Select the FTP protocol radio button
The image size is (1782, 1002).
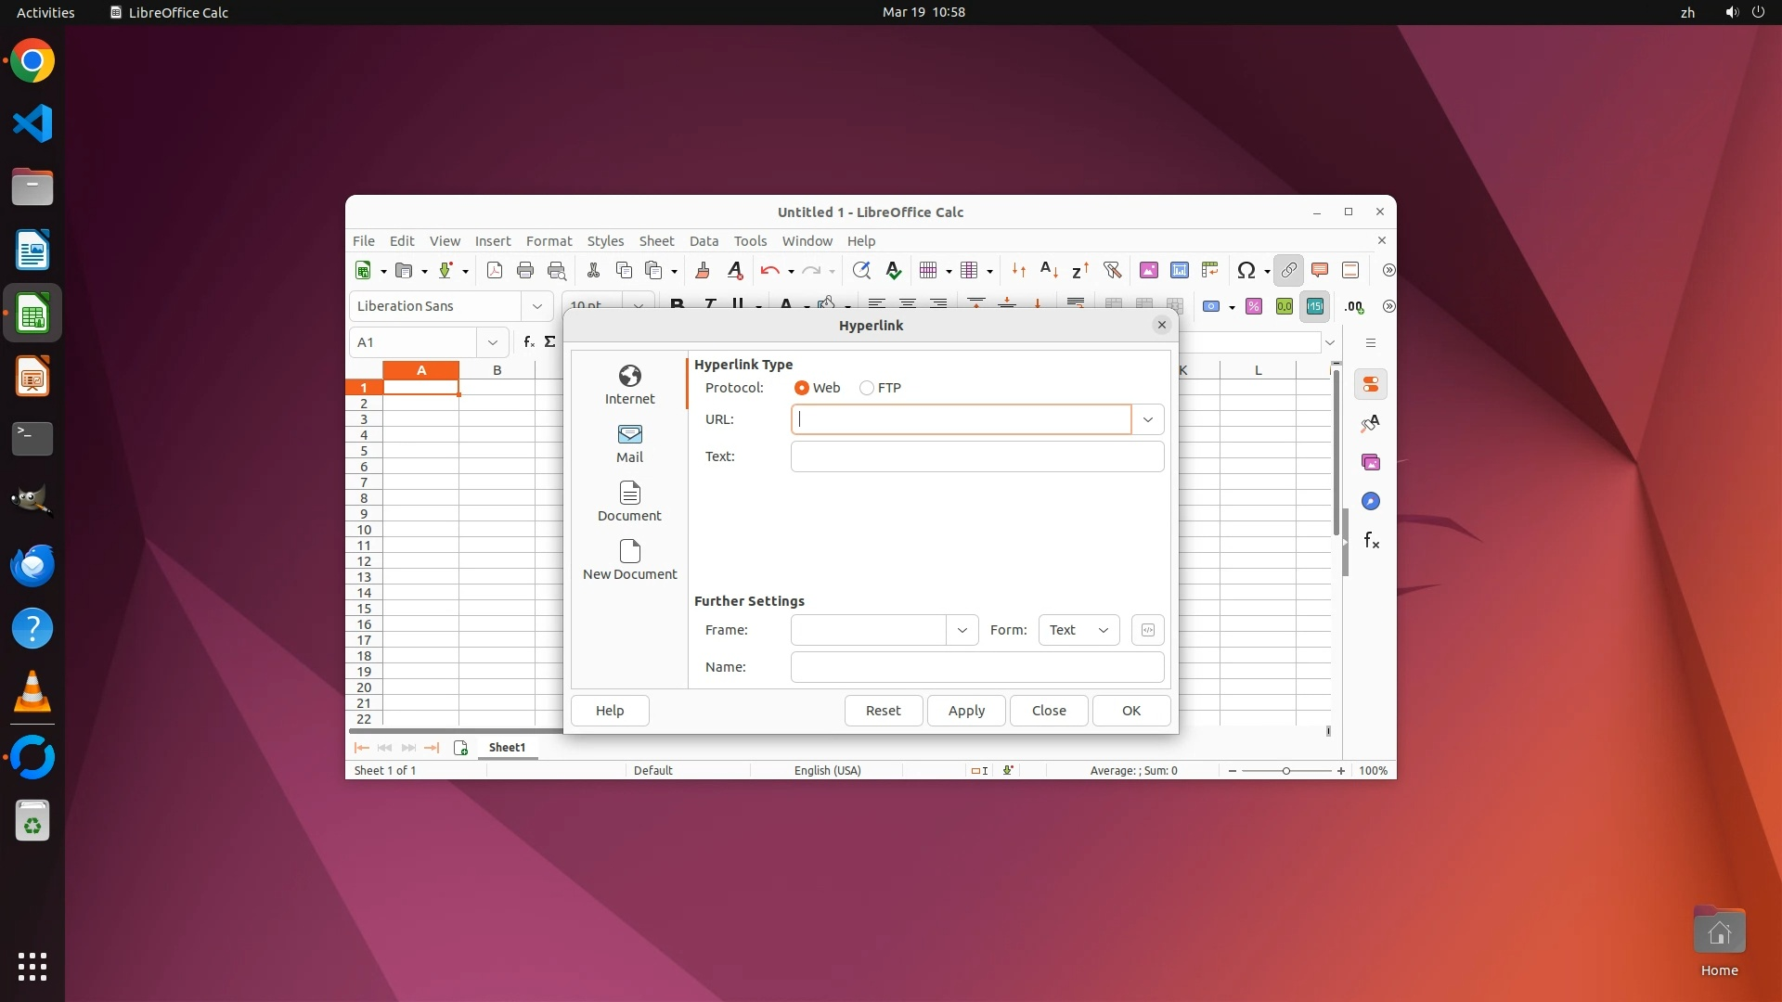click(x=867, y=388)
